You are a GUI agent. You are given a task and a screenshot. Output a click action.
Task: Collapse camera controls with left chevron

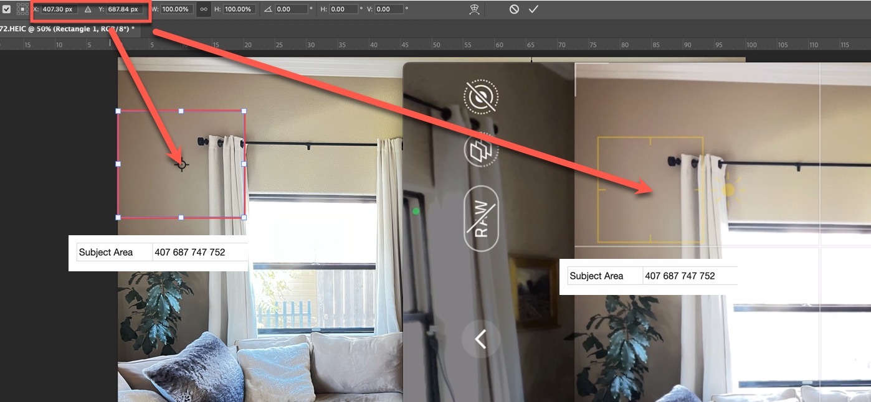click(480, 339)
